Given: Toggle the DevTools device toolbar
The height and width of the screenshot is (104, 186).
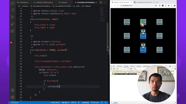Looking at the screenshot, I should pos(114,66).
